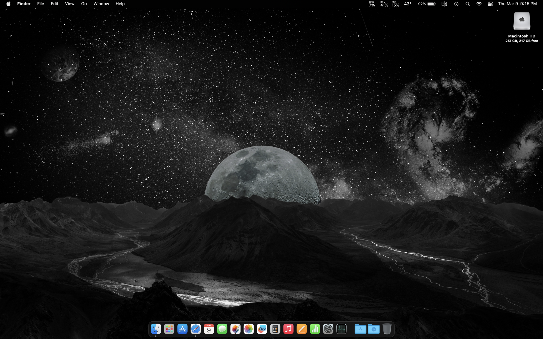Launch the Calculator app
543x339 pixels.
coord(275,329)
